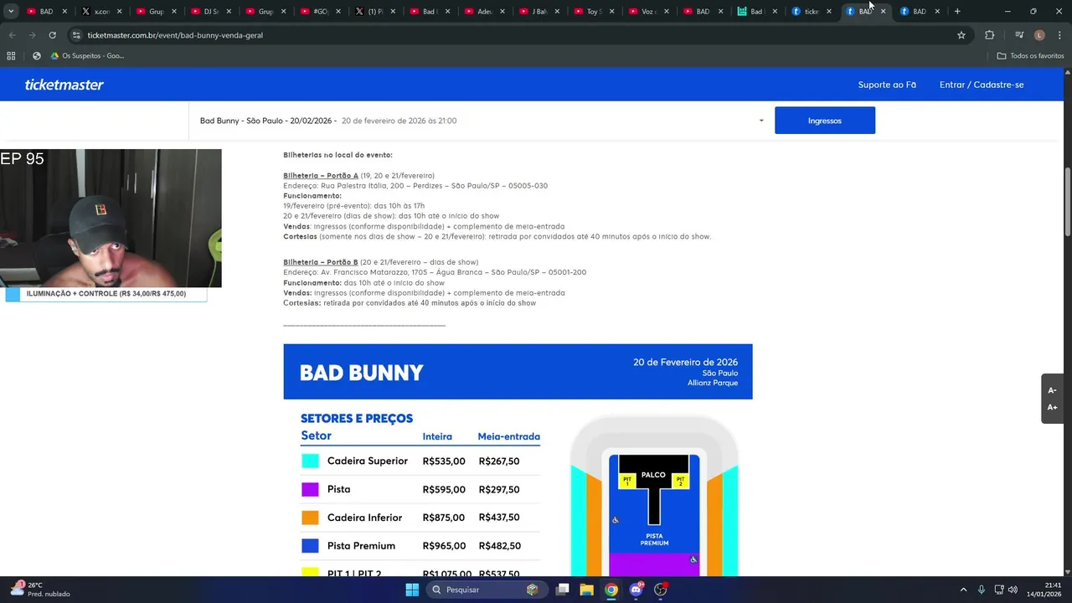Click the wheelchair icon beside Pista Premium map
The height and width of the screenshot is (603, 1072).
tap(616, 520)
